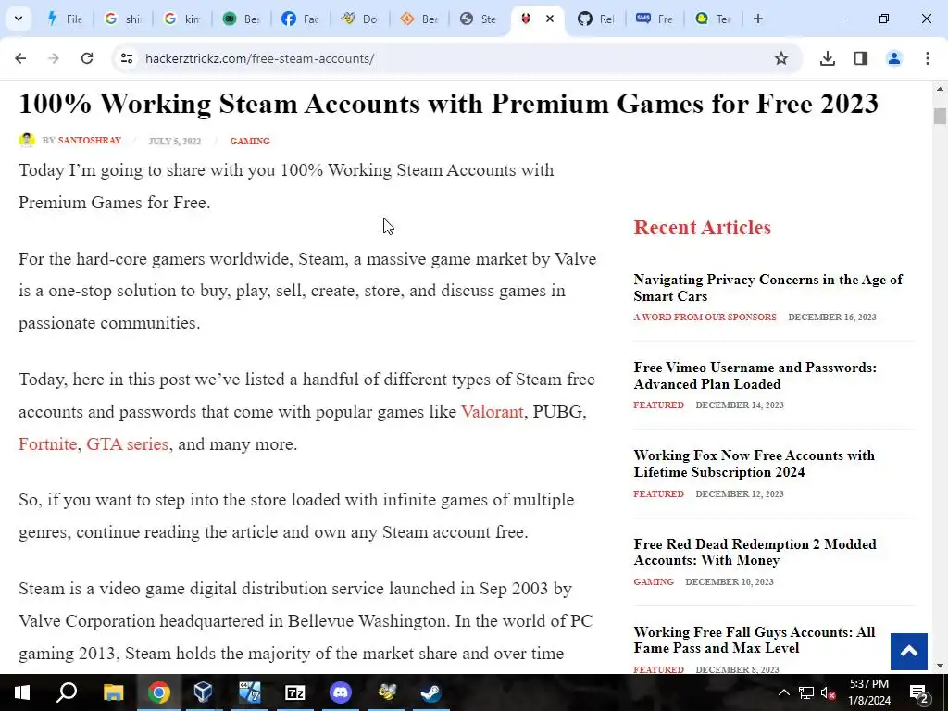This screenshot has width=948, height=711.
Task: View site information icon in address bar
Action: tap(127, 58)
